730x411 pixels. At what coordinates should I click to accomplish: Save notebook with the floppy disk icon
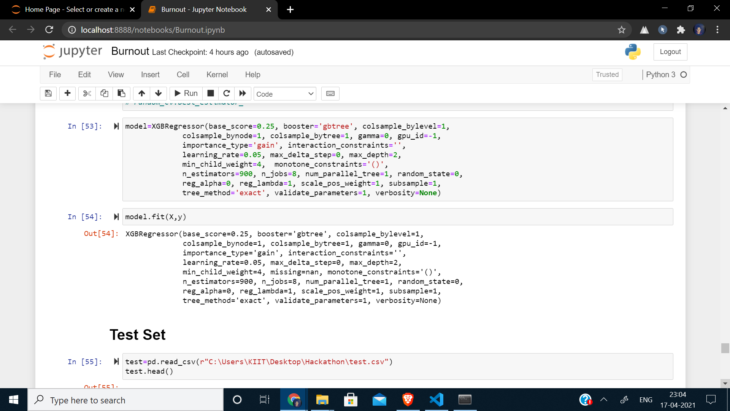pyautogui.click(x=48, y=93)
